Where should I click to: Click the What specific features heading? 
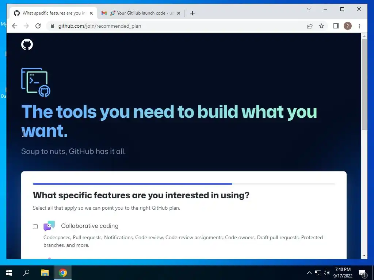point(141,195)
